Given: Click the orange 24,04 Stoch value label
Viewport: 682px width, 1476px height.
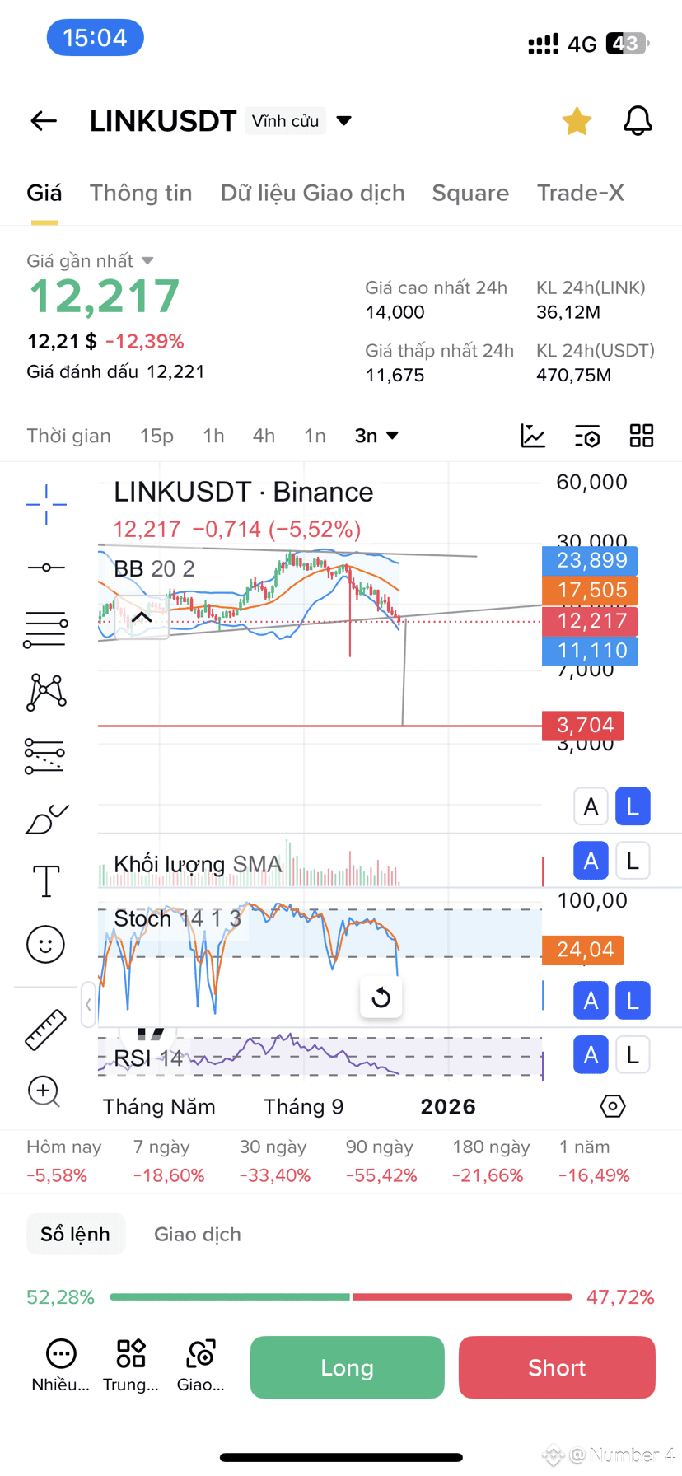Looking at the screenshot, I should 583,950.
